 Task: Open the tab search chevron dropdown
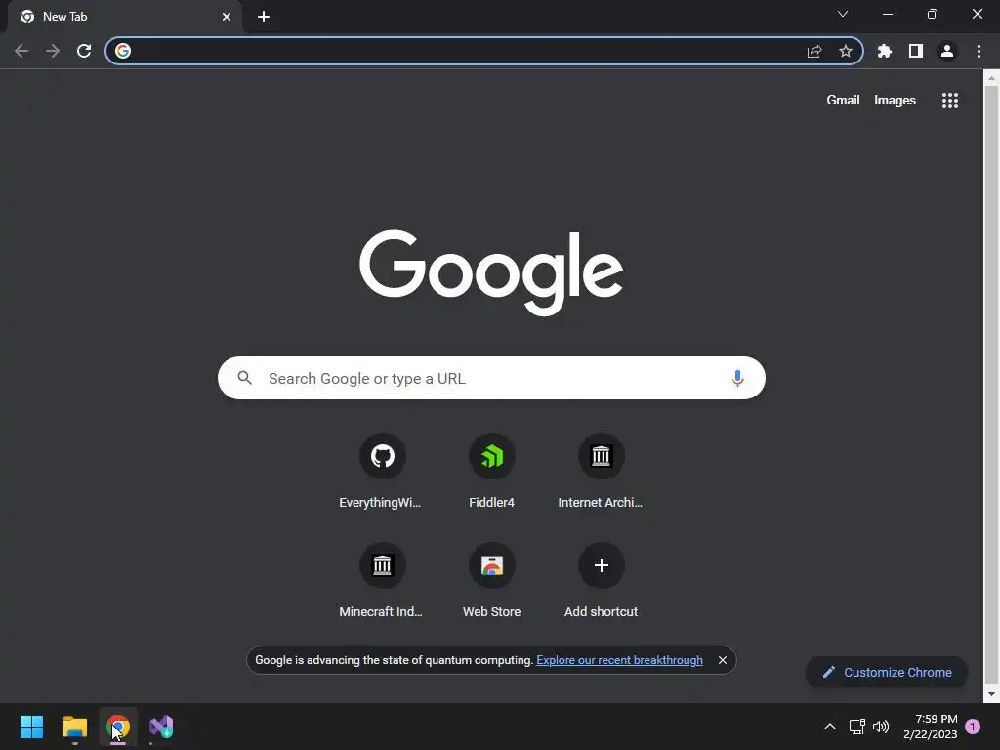click(x=843, y=14)
